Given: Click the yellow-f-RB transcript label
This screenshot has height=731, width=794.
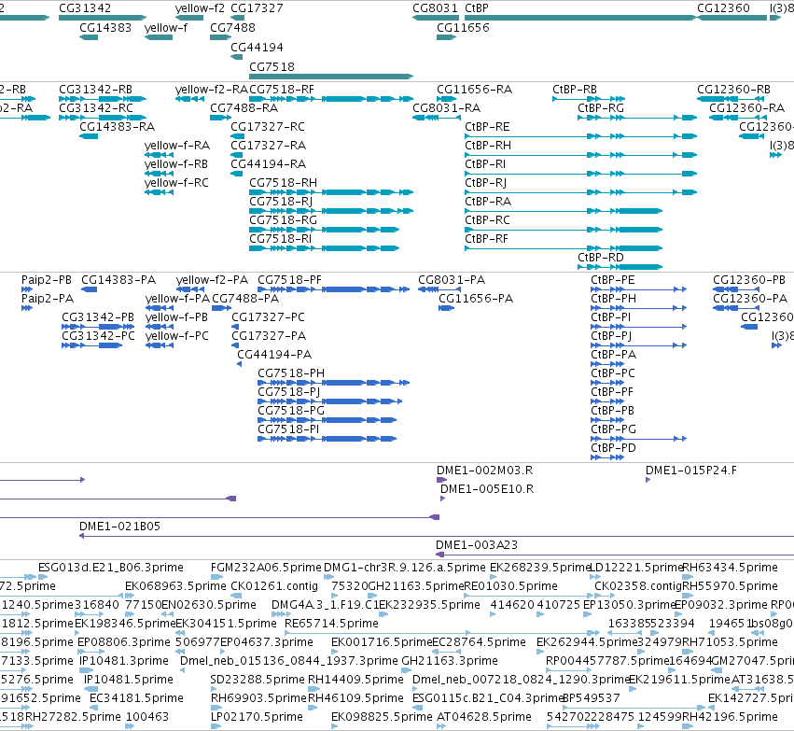Looking at the screenshot, I should 176,164.
